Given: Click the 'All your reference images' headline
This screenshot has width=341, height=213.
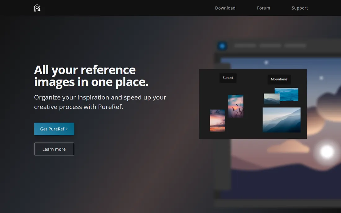Looking at the screenshot, I should (91, 76).
